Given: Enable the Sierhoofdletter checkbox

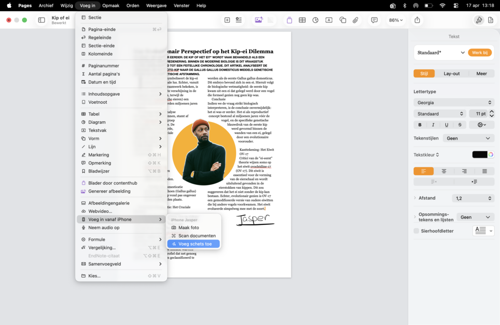Looking at the screenshot, I should 416,231.
